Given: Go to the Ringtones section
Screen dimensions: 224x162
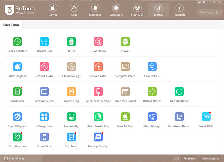Looking at the screenshot, I should (x=95, y=10).
